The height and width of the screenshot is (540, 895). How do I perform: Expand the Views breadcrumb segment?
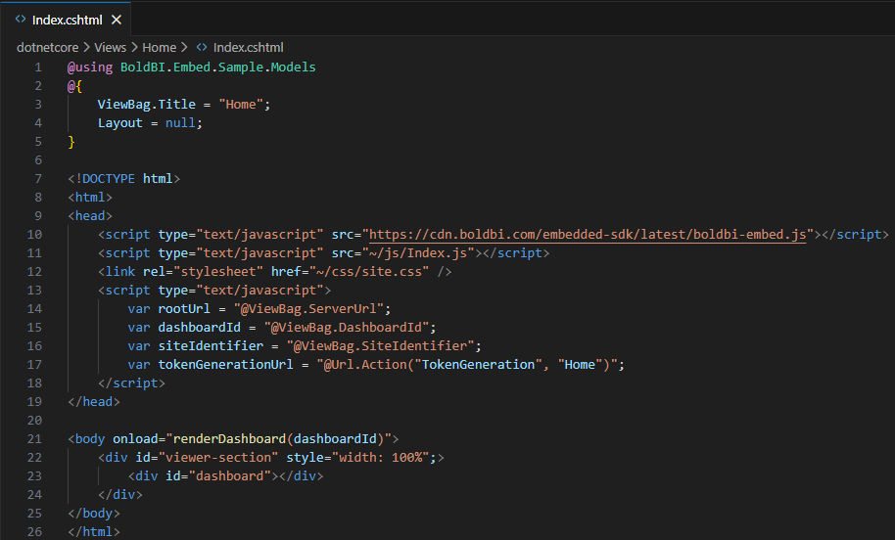coord(111,47)
